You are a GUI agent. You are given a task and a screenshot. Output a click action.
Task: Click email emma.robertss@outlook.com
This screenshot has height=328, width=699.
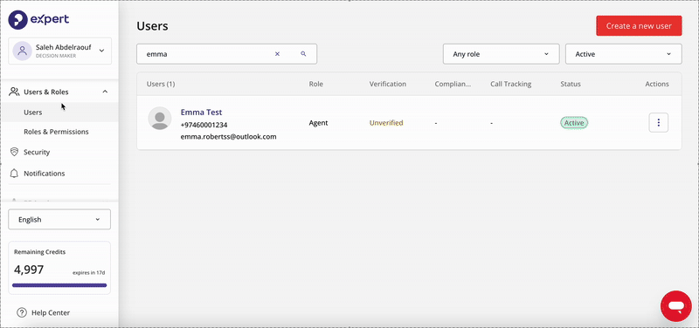(x=228, y=137)
